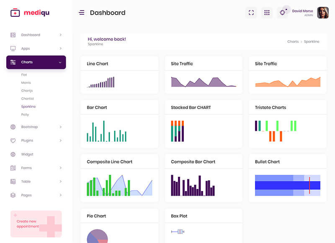Click the Charts breadcrumb link
Screen dimensions: 335x243
point(293,41)
